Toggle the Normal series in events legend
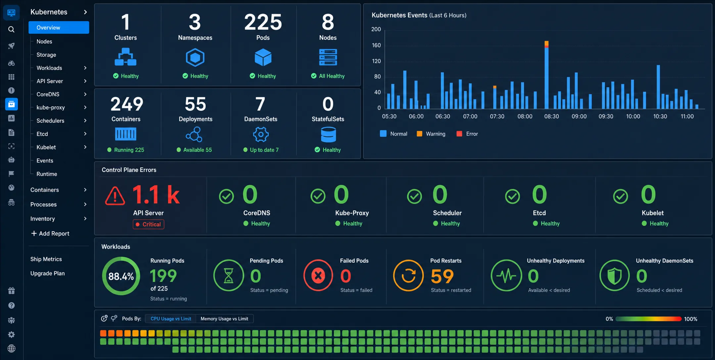715x360 pixels. pyautogui.click(x=393, y=134)
